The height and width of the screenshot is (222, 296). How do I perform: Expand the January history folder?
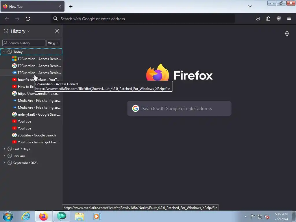4,156
